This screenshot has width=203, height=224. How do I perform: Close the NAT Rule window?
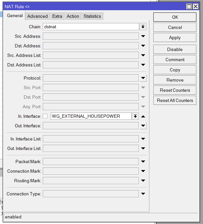click(x=195, y=7)
